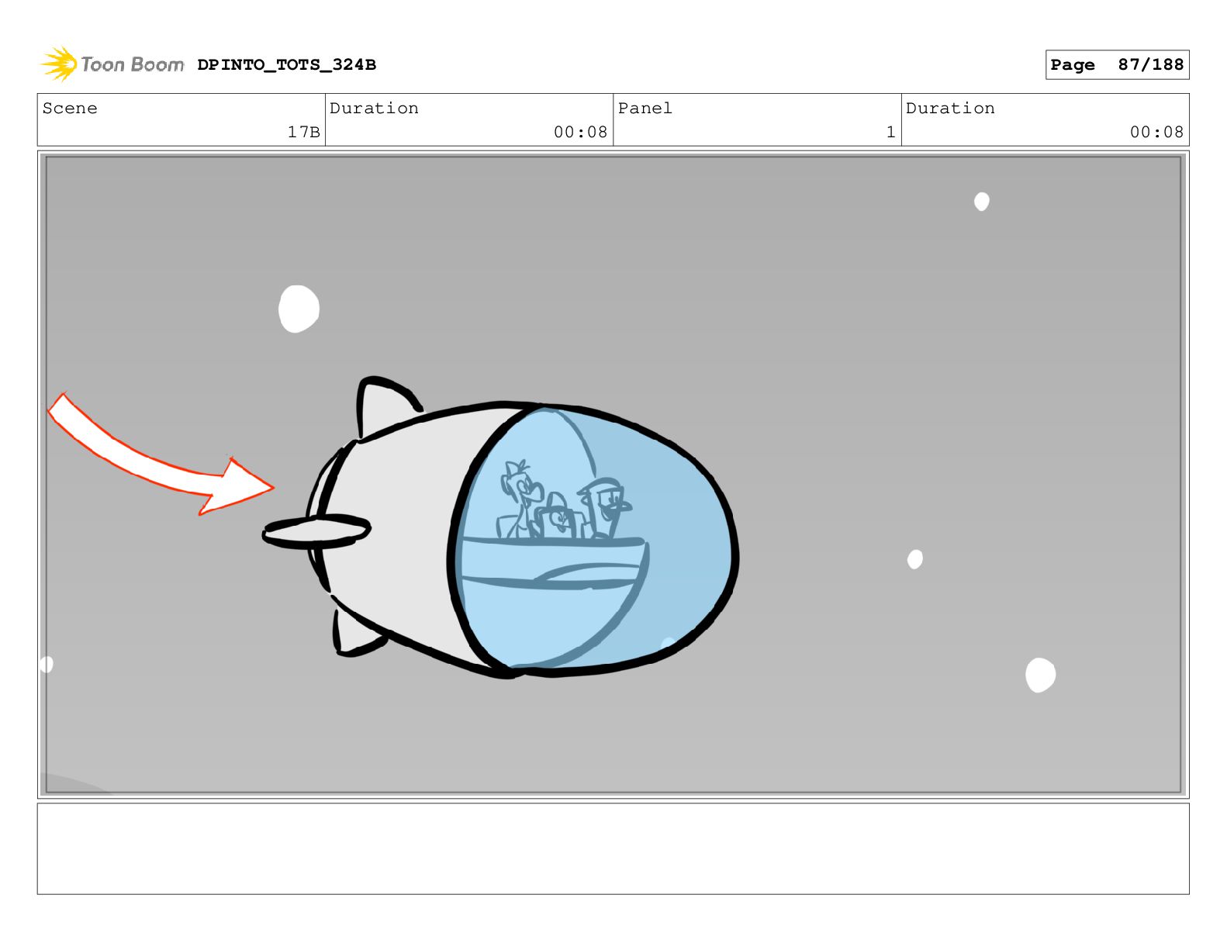1227x950 pixels.
Task: Click the Panel header label
Action: point(645,109)
